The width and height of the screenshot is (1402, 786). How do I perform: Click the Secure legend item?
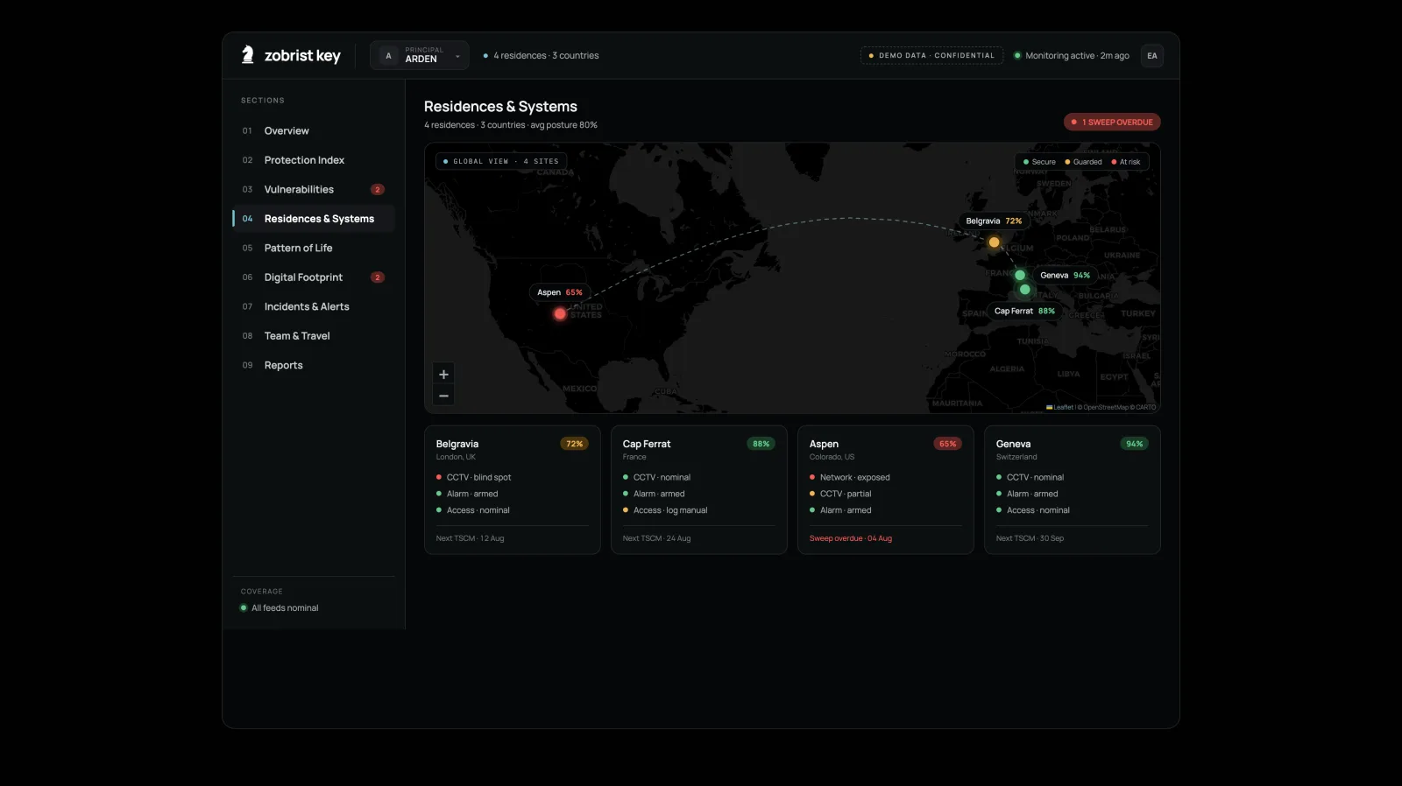coord(1039,162)
